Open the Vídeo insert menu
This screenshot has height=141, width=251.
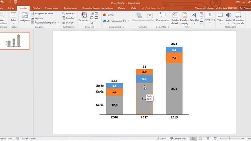220,18
